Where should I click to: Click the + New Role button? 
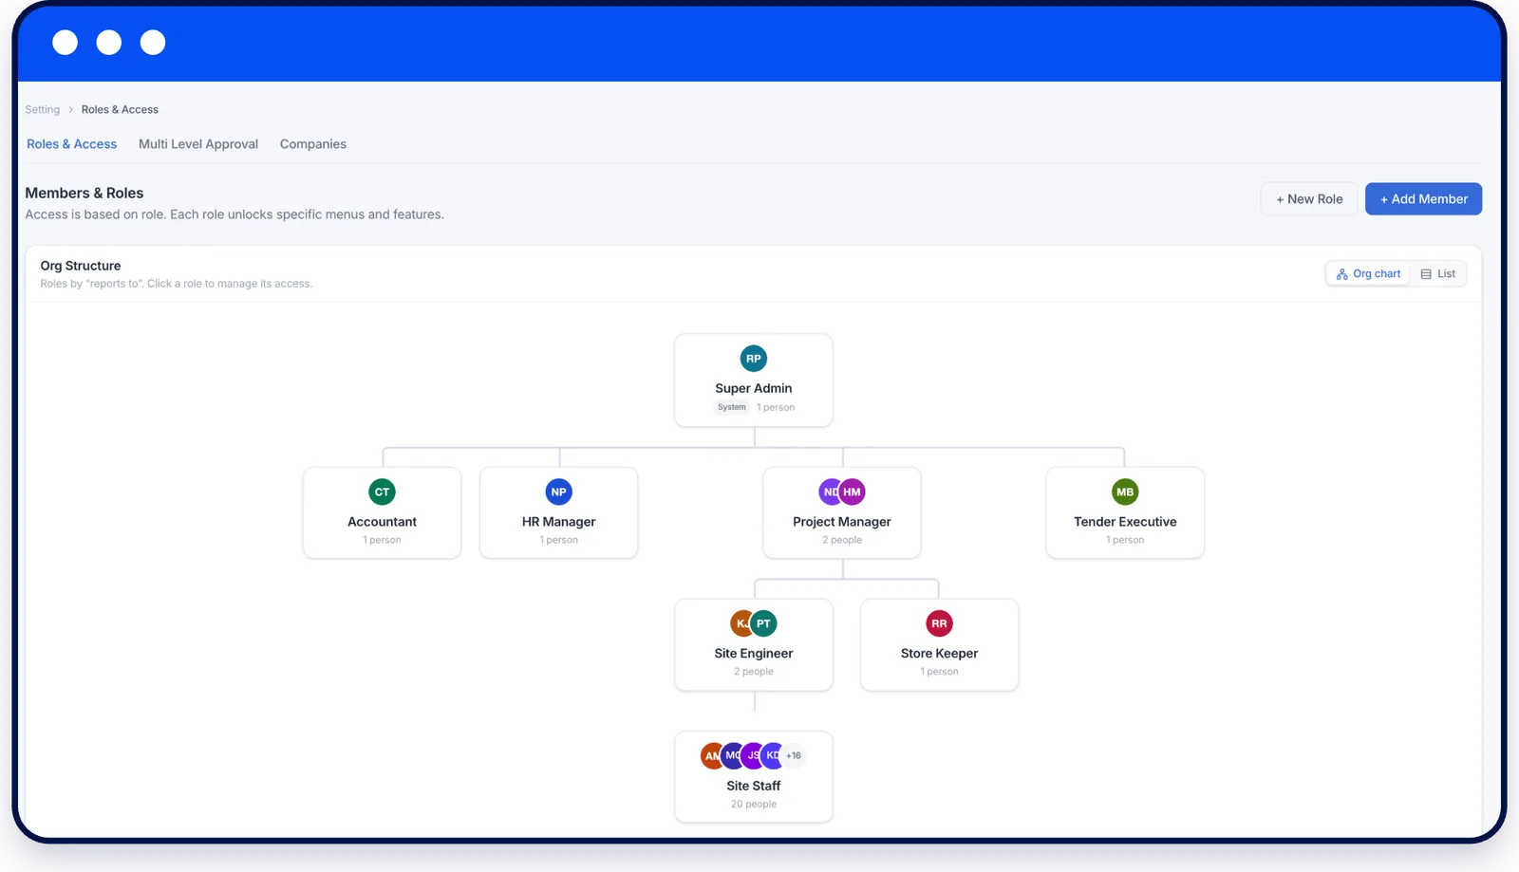pyautogui.click(x=1309, y=199)
